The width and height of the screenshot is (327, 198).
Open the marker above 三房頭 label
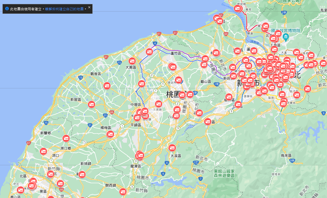(x=159, y=104)
